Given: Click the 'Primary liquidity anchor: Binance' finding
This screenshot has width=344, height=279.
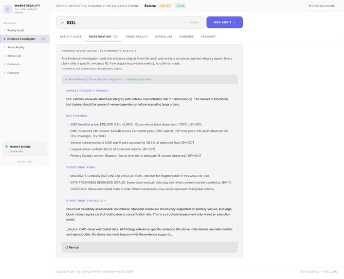Looking at the screenshot, I should [136, 156].
